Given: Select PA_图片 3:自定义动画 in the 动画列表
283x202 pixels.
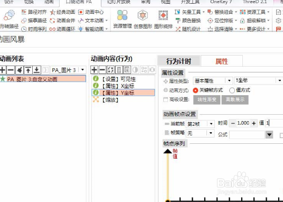Looking at the screenshot, I should [x=43, y=79].
